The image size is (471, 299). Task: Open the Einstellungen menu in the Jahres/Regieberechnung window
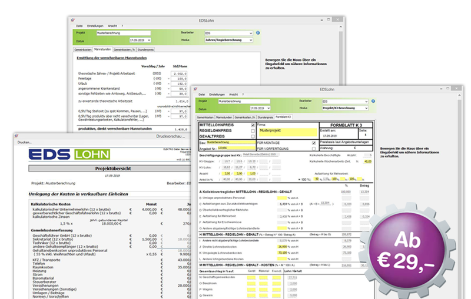[x=95, y=26]
